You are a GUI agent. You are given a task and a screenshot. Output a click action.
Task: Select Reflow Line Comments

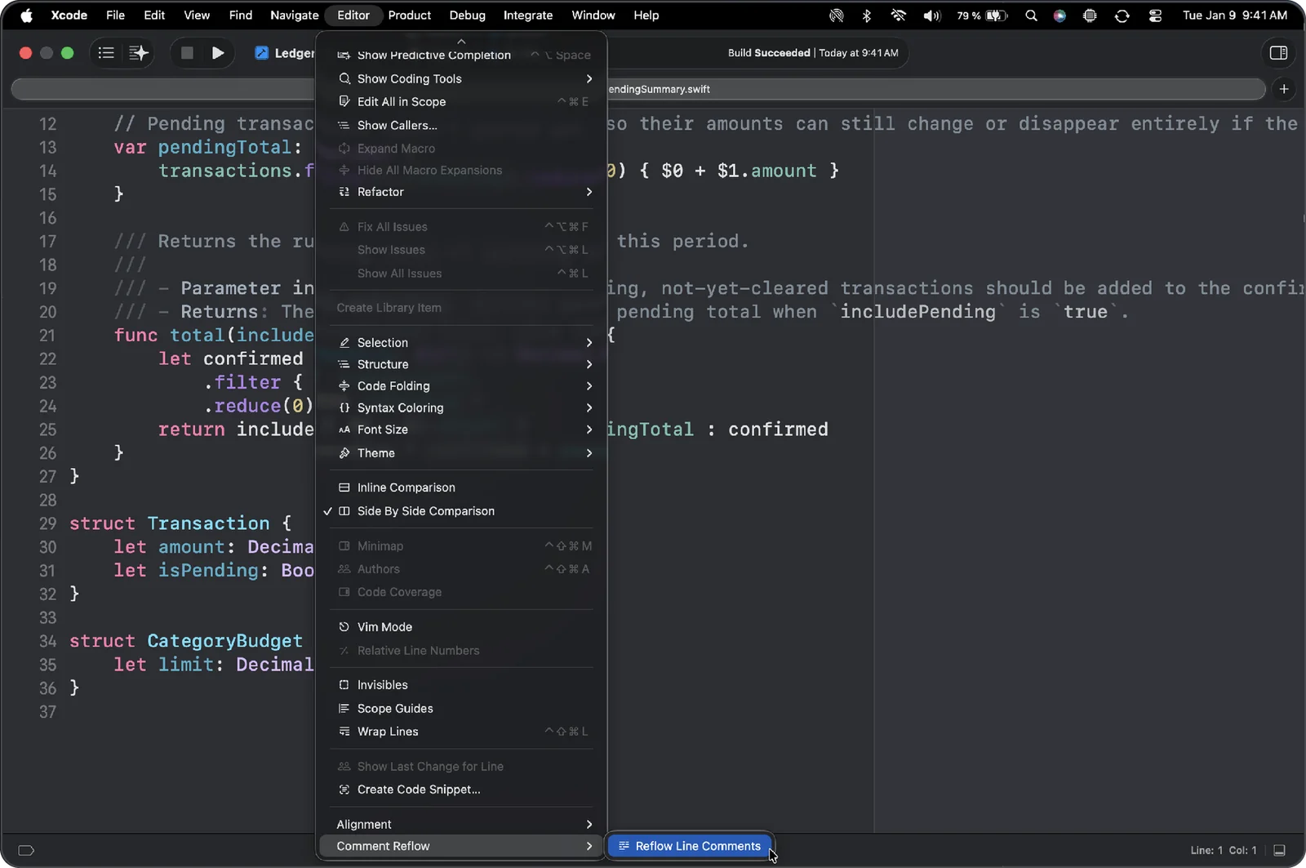tap(690, 846)
